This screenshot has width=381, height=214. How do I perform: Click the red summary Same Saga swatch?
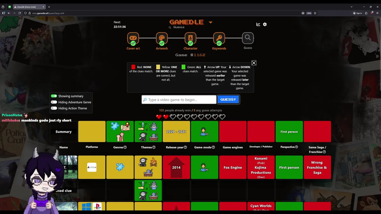coord(317,132)
